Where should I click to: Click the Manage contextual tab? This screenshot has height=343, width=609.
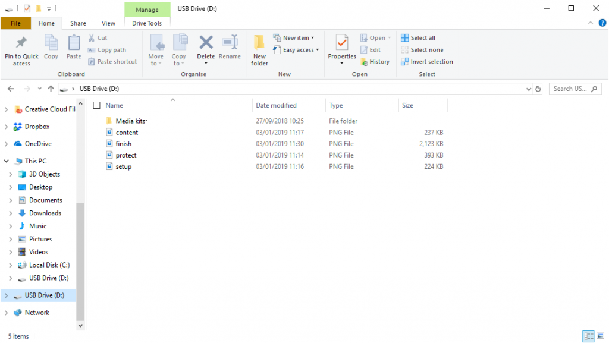pos(147,10)
